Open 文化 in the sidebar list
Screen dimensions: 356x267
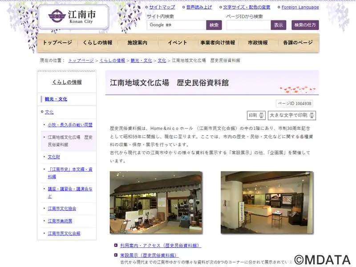pos(49,112)
